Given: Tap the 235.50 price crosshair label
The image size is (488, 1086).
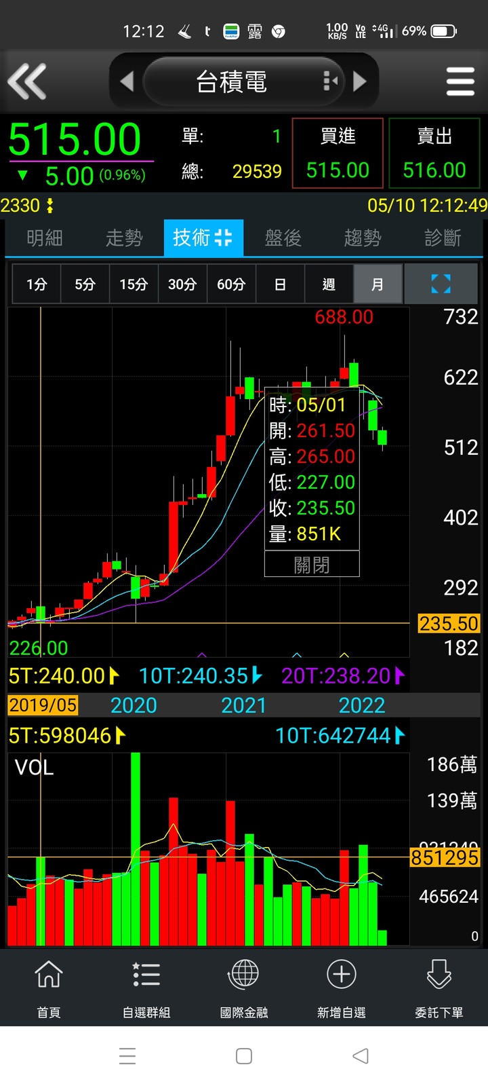Looking at the screenshot, I should (x=449, y=623).
